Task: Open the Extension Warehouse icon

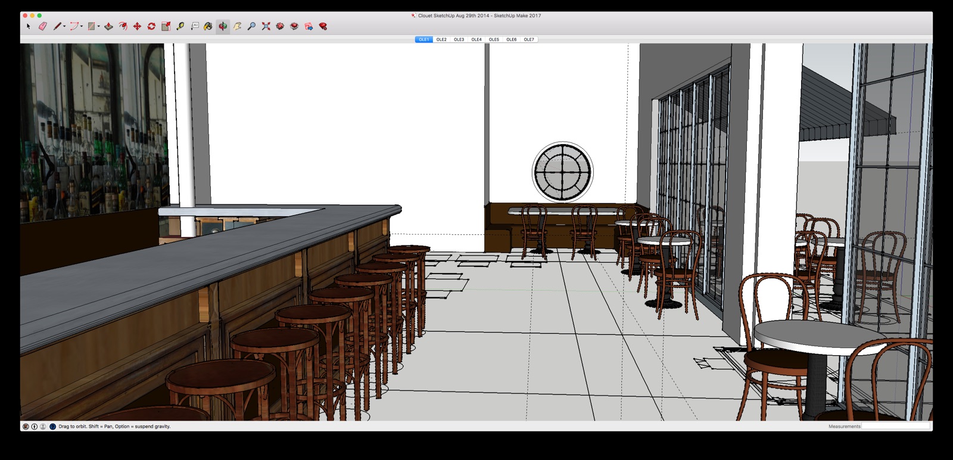Action: click(294, 26)
